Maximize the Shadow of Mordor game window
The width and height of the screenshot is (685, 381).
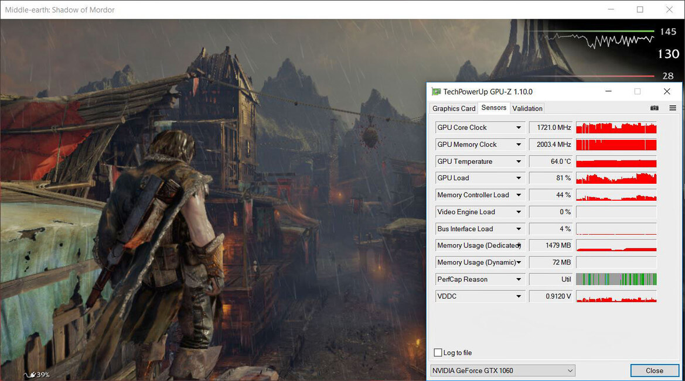click(640, 9)
